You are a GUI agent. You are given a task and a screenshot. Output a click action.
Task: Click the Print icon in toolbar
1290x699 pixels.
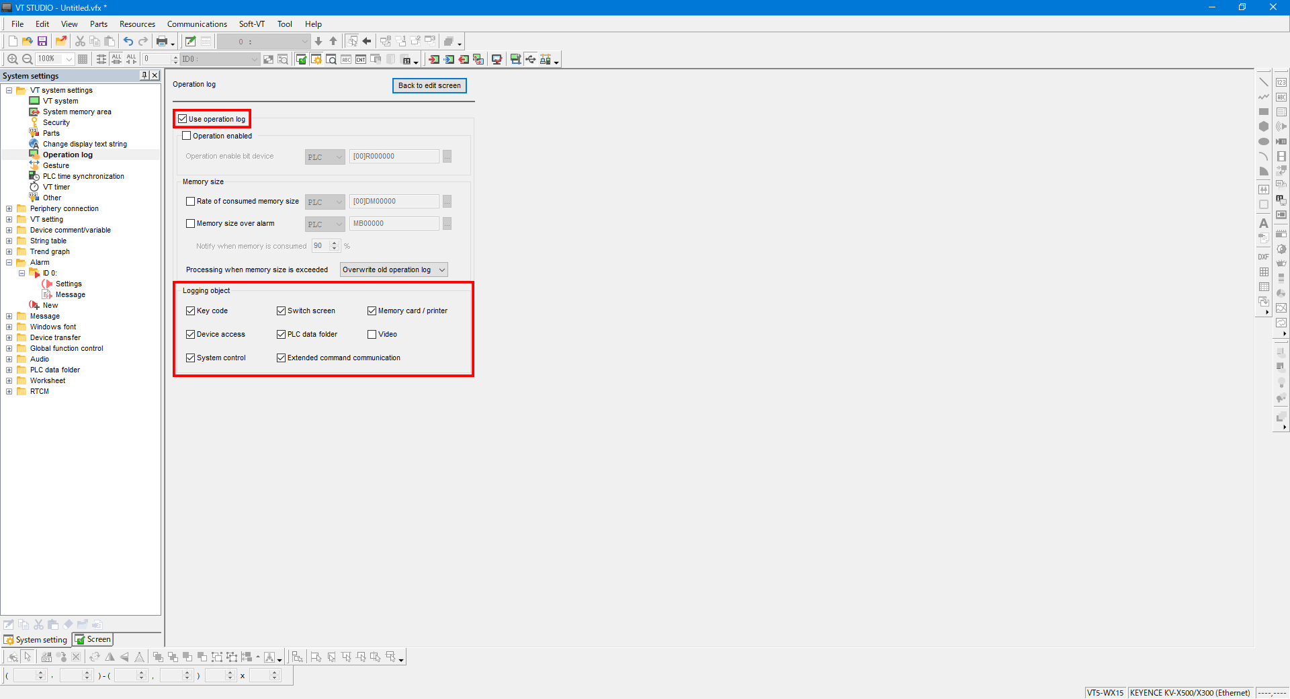point(162,42)
